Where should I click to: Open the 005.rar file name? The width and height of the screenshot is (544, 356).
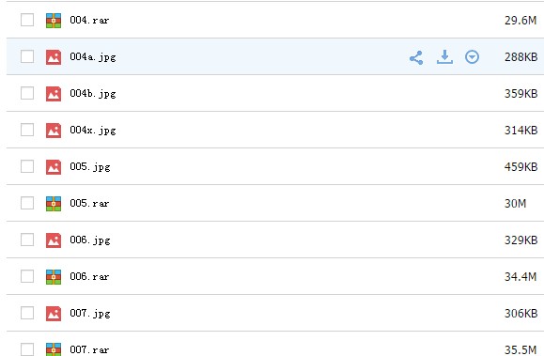pos(89,203)
